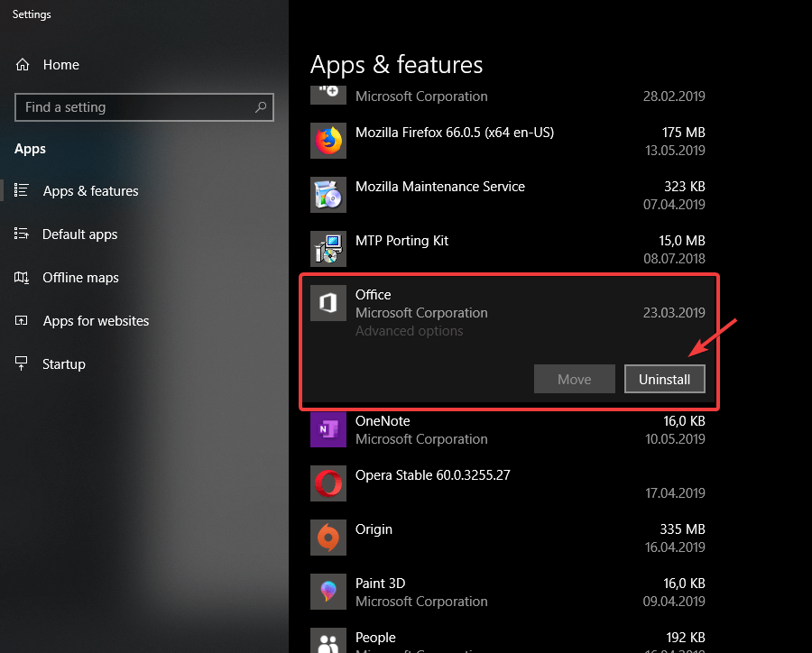Open Default apps settings
The width and height of the screenshot is (812, 653).
(x=79, y=235)
